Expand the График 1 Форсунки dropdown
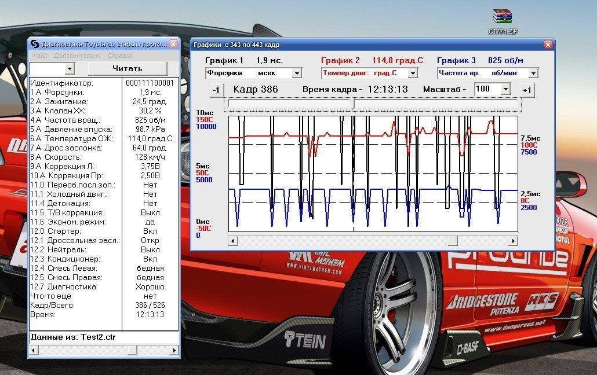This screenshot has width=597, height=375. 297,73
